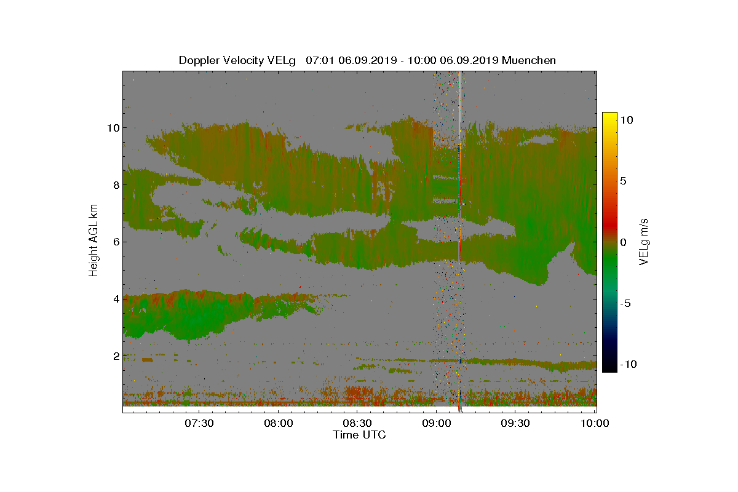Viewport: 738px width, 492px height.
Task: Click the colorbar tick label '0'
Action: point(623,242)
